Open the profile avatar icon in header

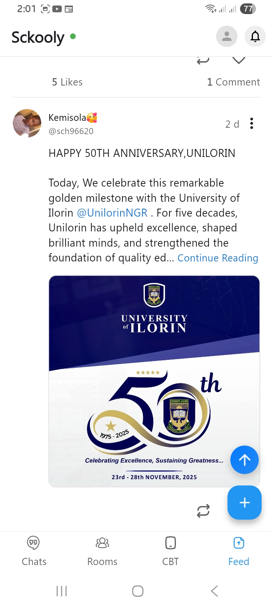coord(227,36)
